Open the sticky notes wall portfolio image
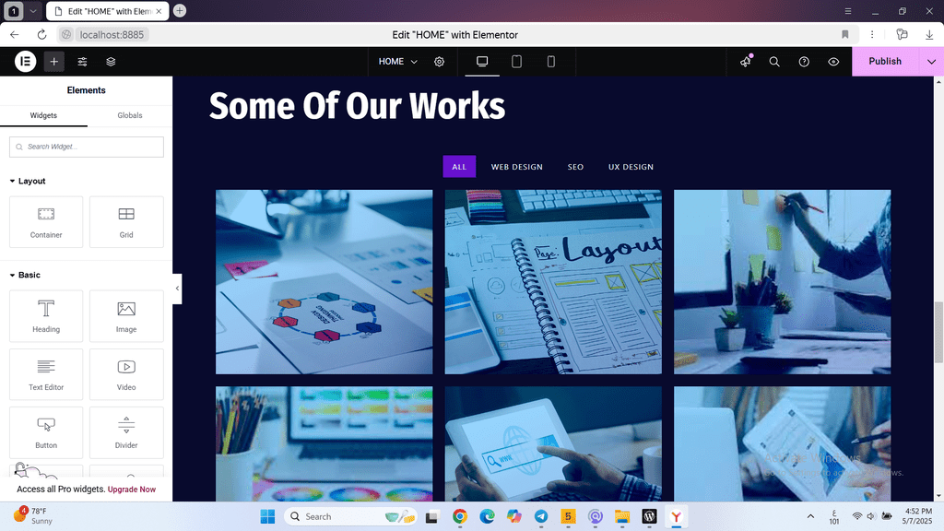 coord(782,282)
